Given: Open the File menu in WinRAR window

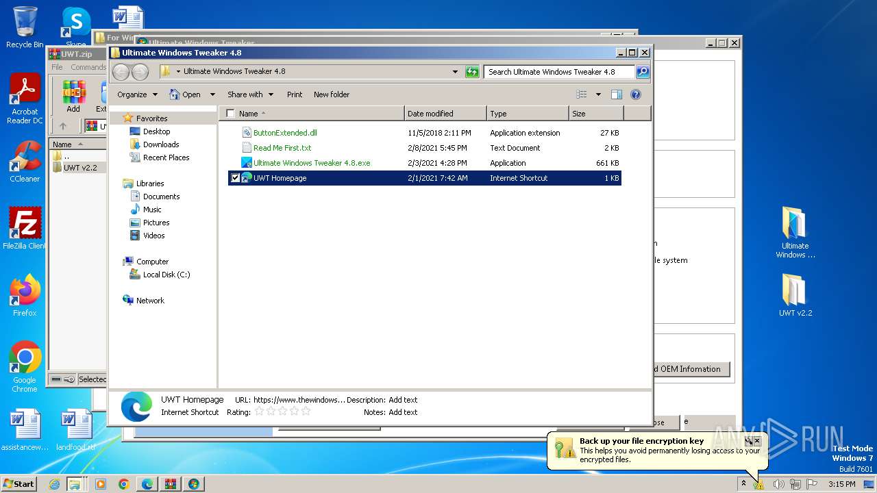Looking at the screenshot, I should (x=57, y=67).
